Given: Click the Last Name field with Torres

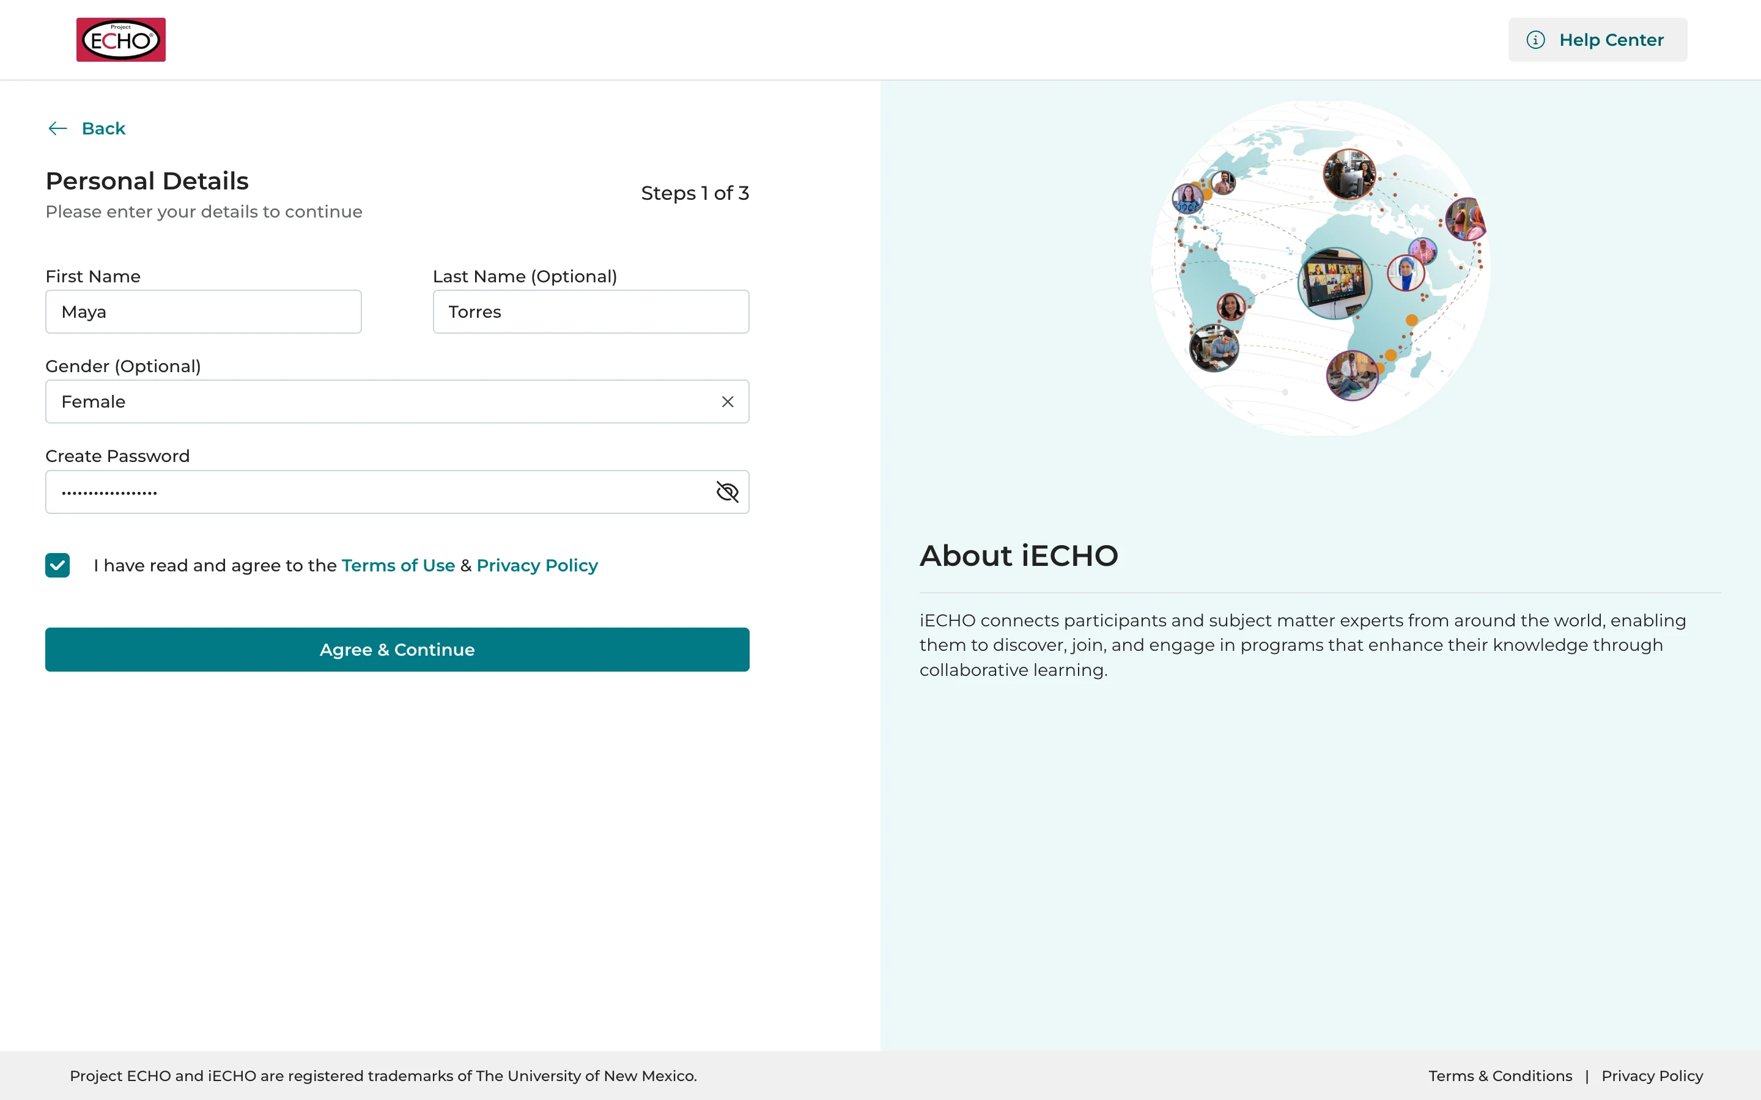Looking at the screenshot, I should (x=591, y=312).
